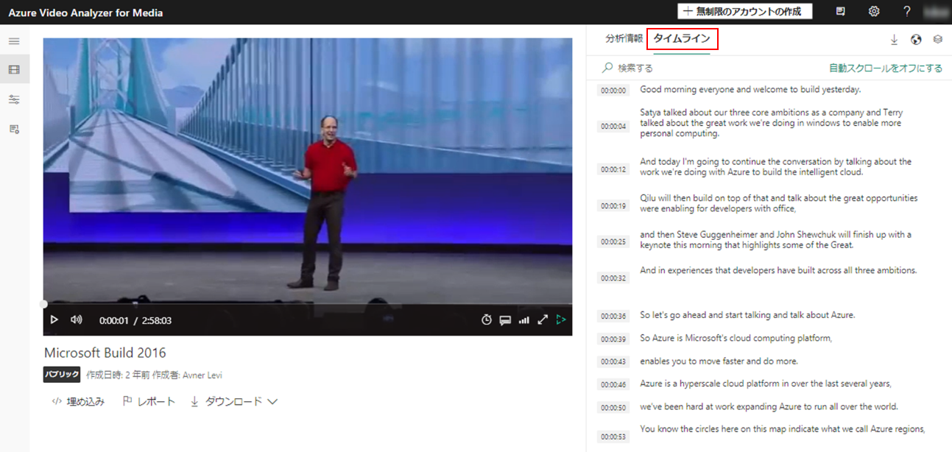Open the playback speed control
Screen dimensions: 952x452
(x=487, y=319)
